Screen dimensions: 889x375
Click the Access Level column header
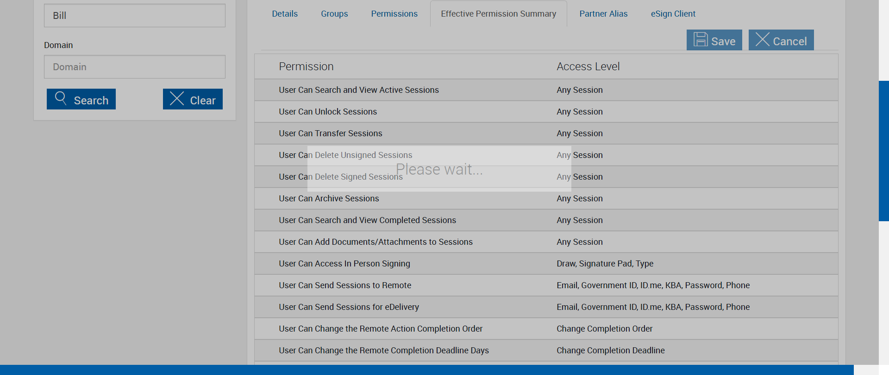coord(588,67)
